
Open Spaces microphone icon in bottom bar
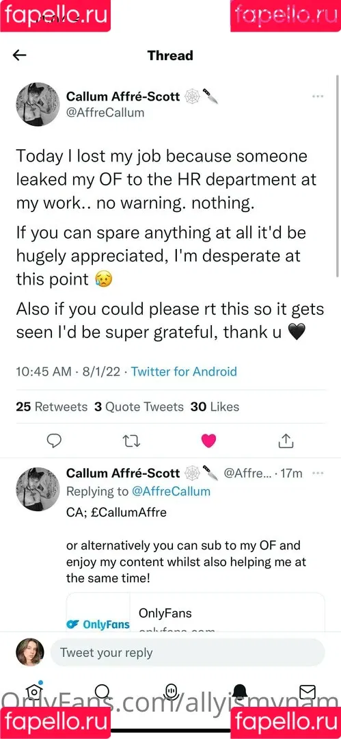(170, 691)
